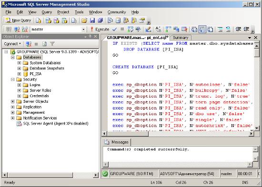This screenshot has height=187, width=262.
Task: Click the Parse checkmark icon
Action: [x=114, y=30]
